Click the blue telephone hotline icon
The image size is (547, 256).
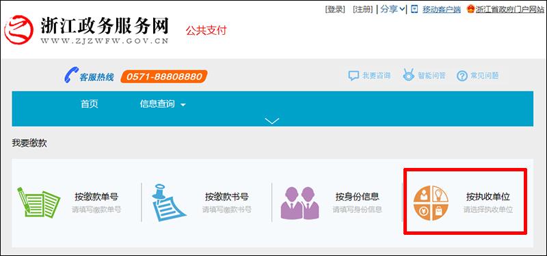click(71, 74)
